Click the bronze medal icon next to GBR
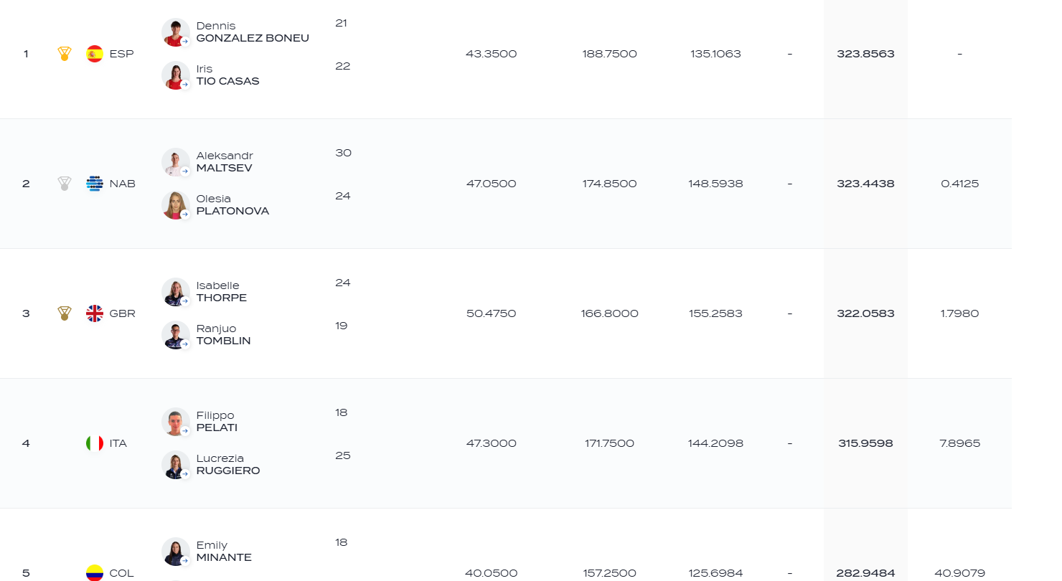1062x581 pixels. (x=65, y=313)
